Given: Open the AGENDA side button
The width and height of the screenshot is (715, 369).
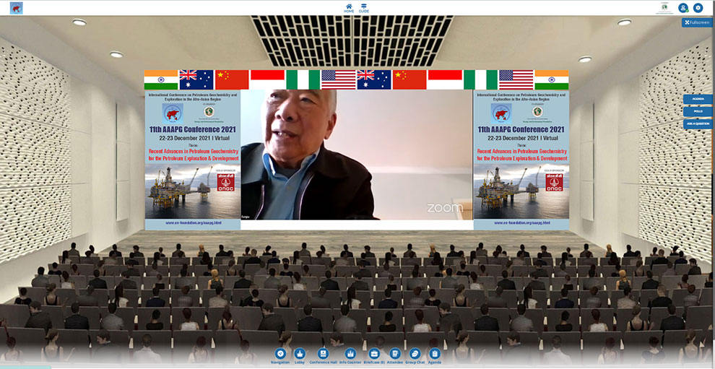Looking at the screenshot, I should pos(698,99).
